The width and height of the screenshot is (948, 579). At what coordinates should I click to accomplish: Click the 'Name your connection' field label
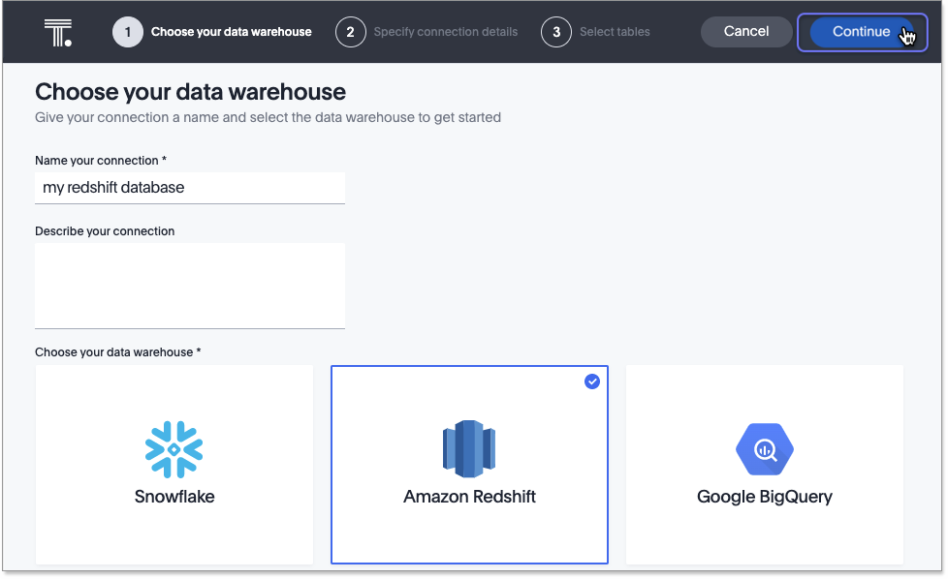[x=101, y=160]
